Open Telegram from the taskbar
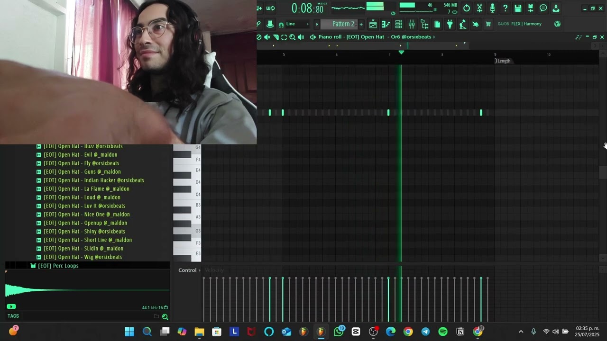The width and height of the screenshot is (607, 341). (x=425, y=332)
